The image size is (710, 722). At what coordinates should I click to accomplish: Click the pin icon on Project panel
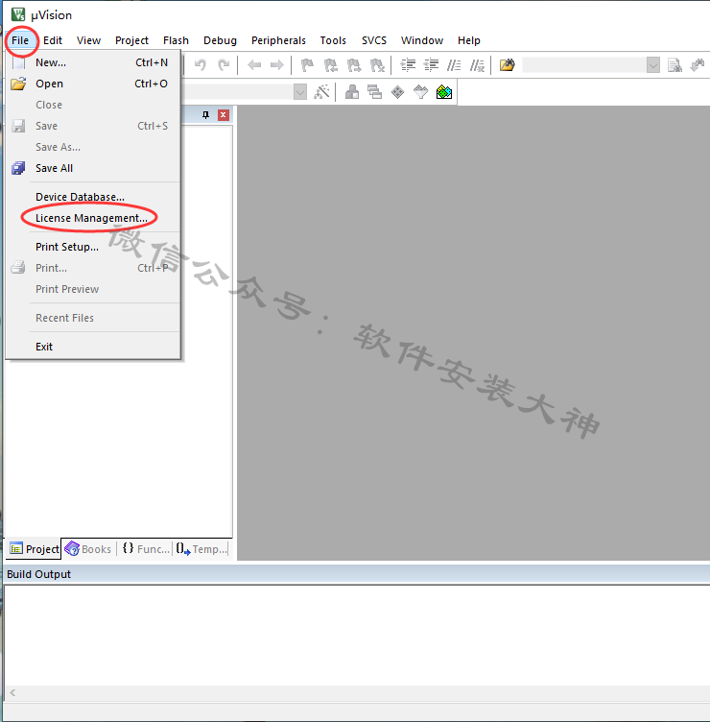pos(205,114)
